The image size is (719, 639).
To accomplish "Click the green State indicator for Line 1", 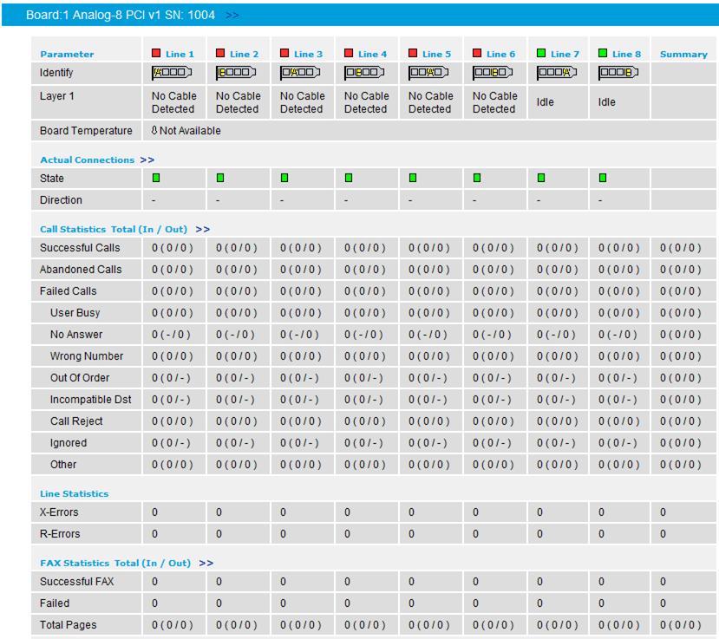I will 156,178.
